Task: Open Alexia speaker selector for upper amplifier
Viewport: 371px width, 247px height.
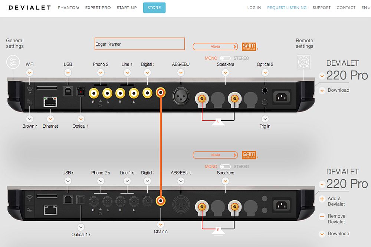Action: point(215,47)
